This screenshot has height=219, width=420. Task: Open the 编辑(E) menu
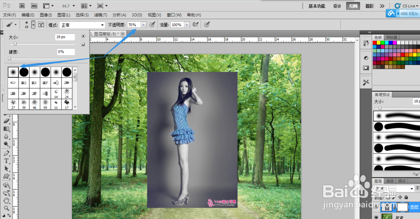coord(28,15)
